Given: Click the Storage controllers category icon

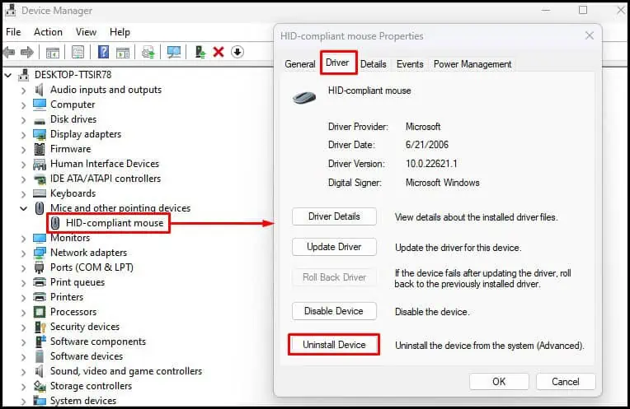Looking at the screenshot, I should tap(40, 386).
